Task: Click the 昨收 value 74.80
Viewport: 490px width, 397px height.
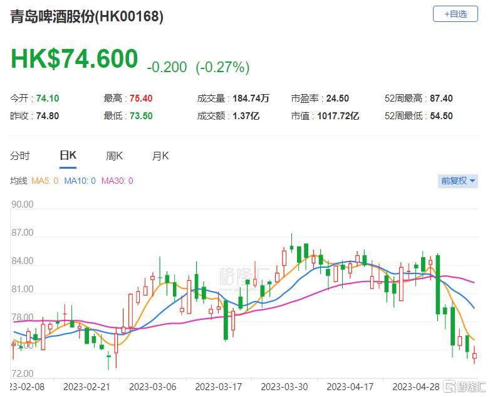Action: click(48, 116)
